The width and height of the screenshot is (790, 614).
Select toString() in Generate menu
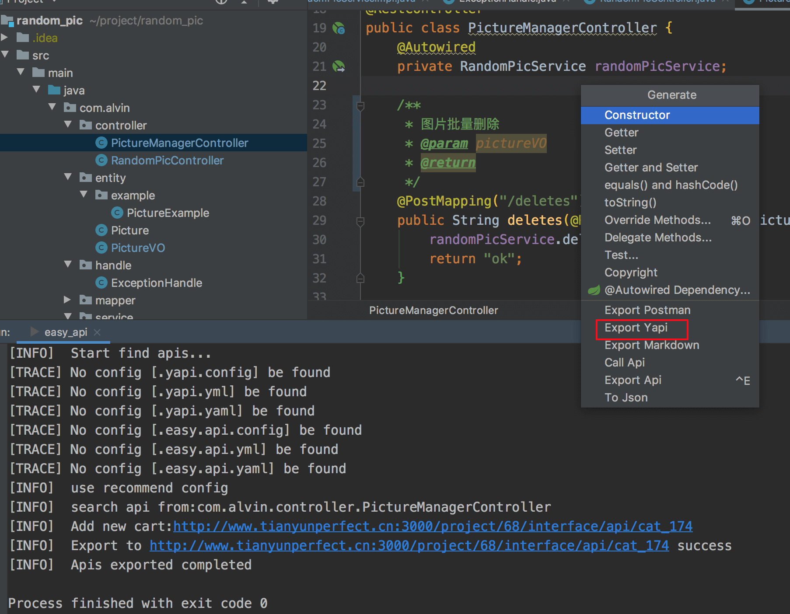670,202
